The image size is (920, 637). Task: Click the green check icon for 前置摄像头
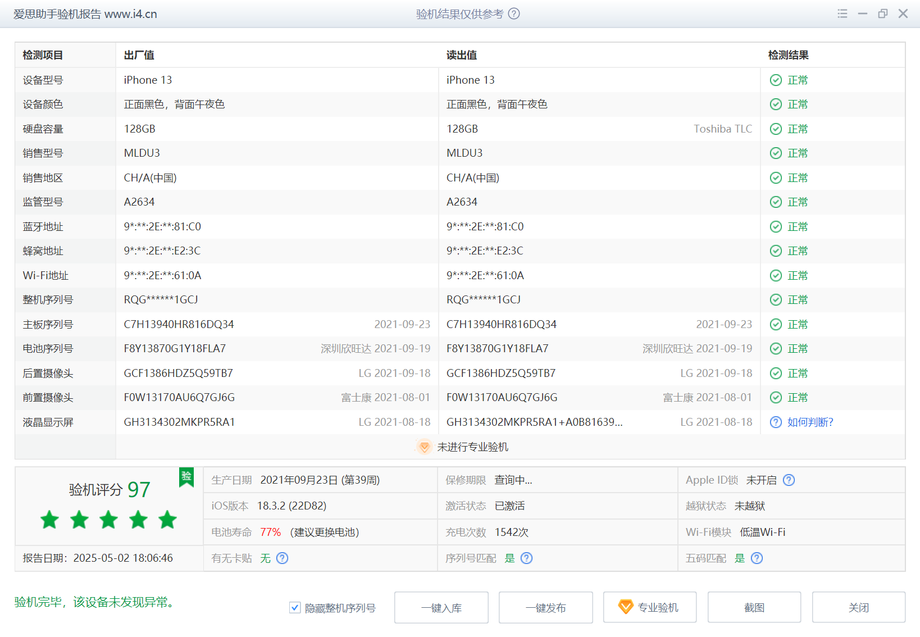[x=776, y=398]
